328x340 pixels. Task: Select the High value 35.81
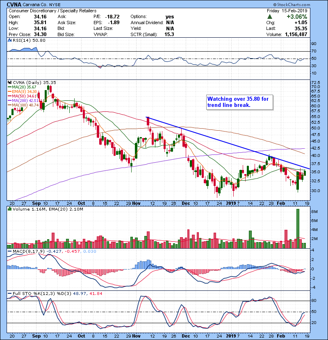tap(40, 23)
